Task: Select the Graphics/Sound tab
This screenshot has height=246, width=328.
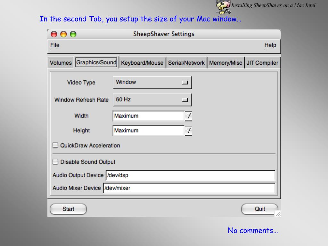Action: pos(96,62)
